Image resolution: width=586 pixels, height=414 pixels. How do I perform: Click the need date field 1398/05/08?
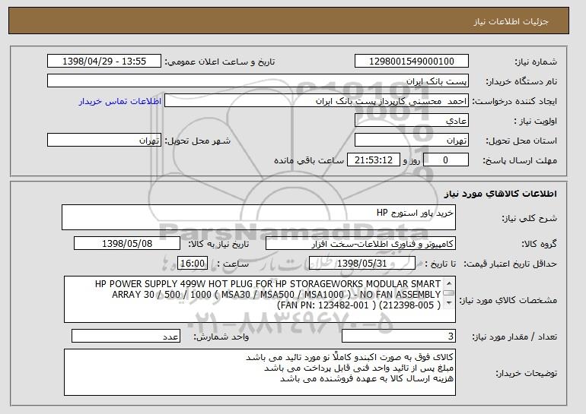point(127,244)
